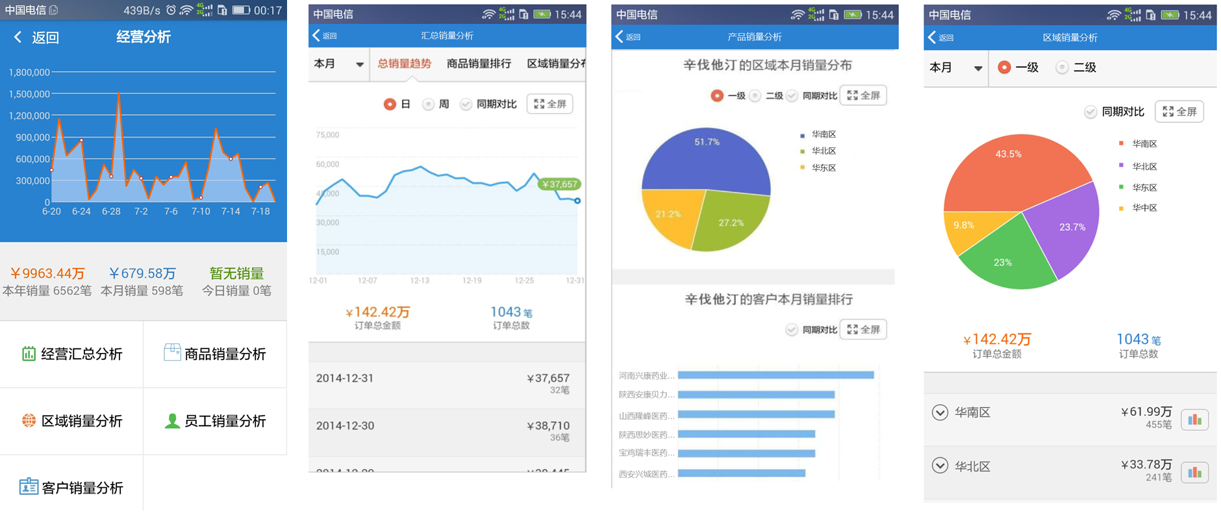Tap 陕西安康贝力 bar in customer ranking

[x=756, y=394]
